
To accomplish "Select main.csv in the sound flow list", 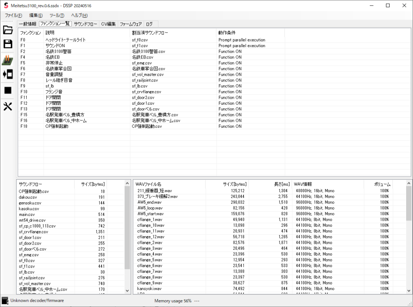I will tap(27, 215).
